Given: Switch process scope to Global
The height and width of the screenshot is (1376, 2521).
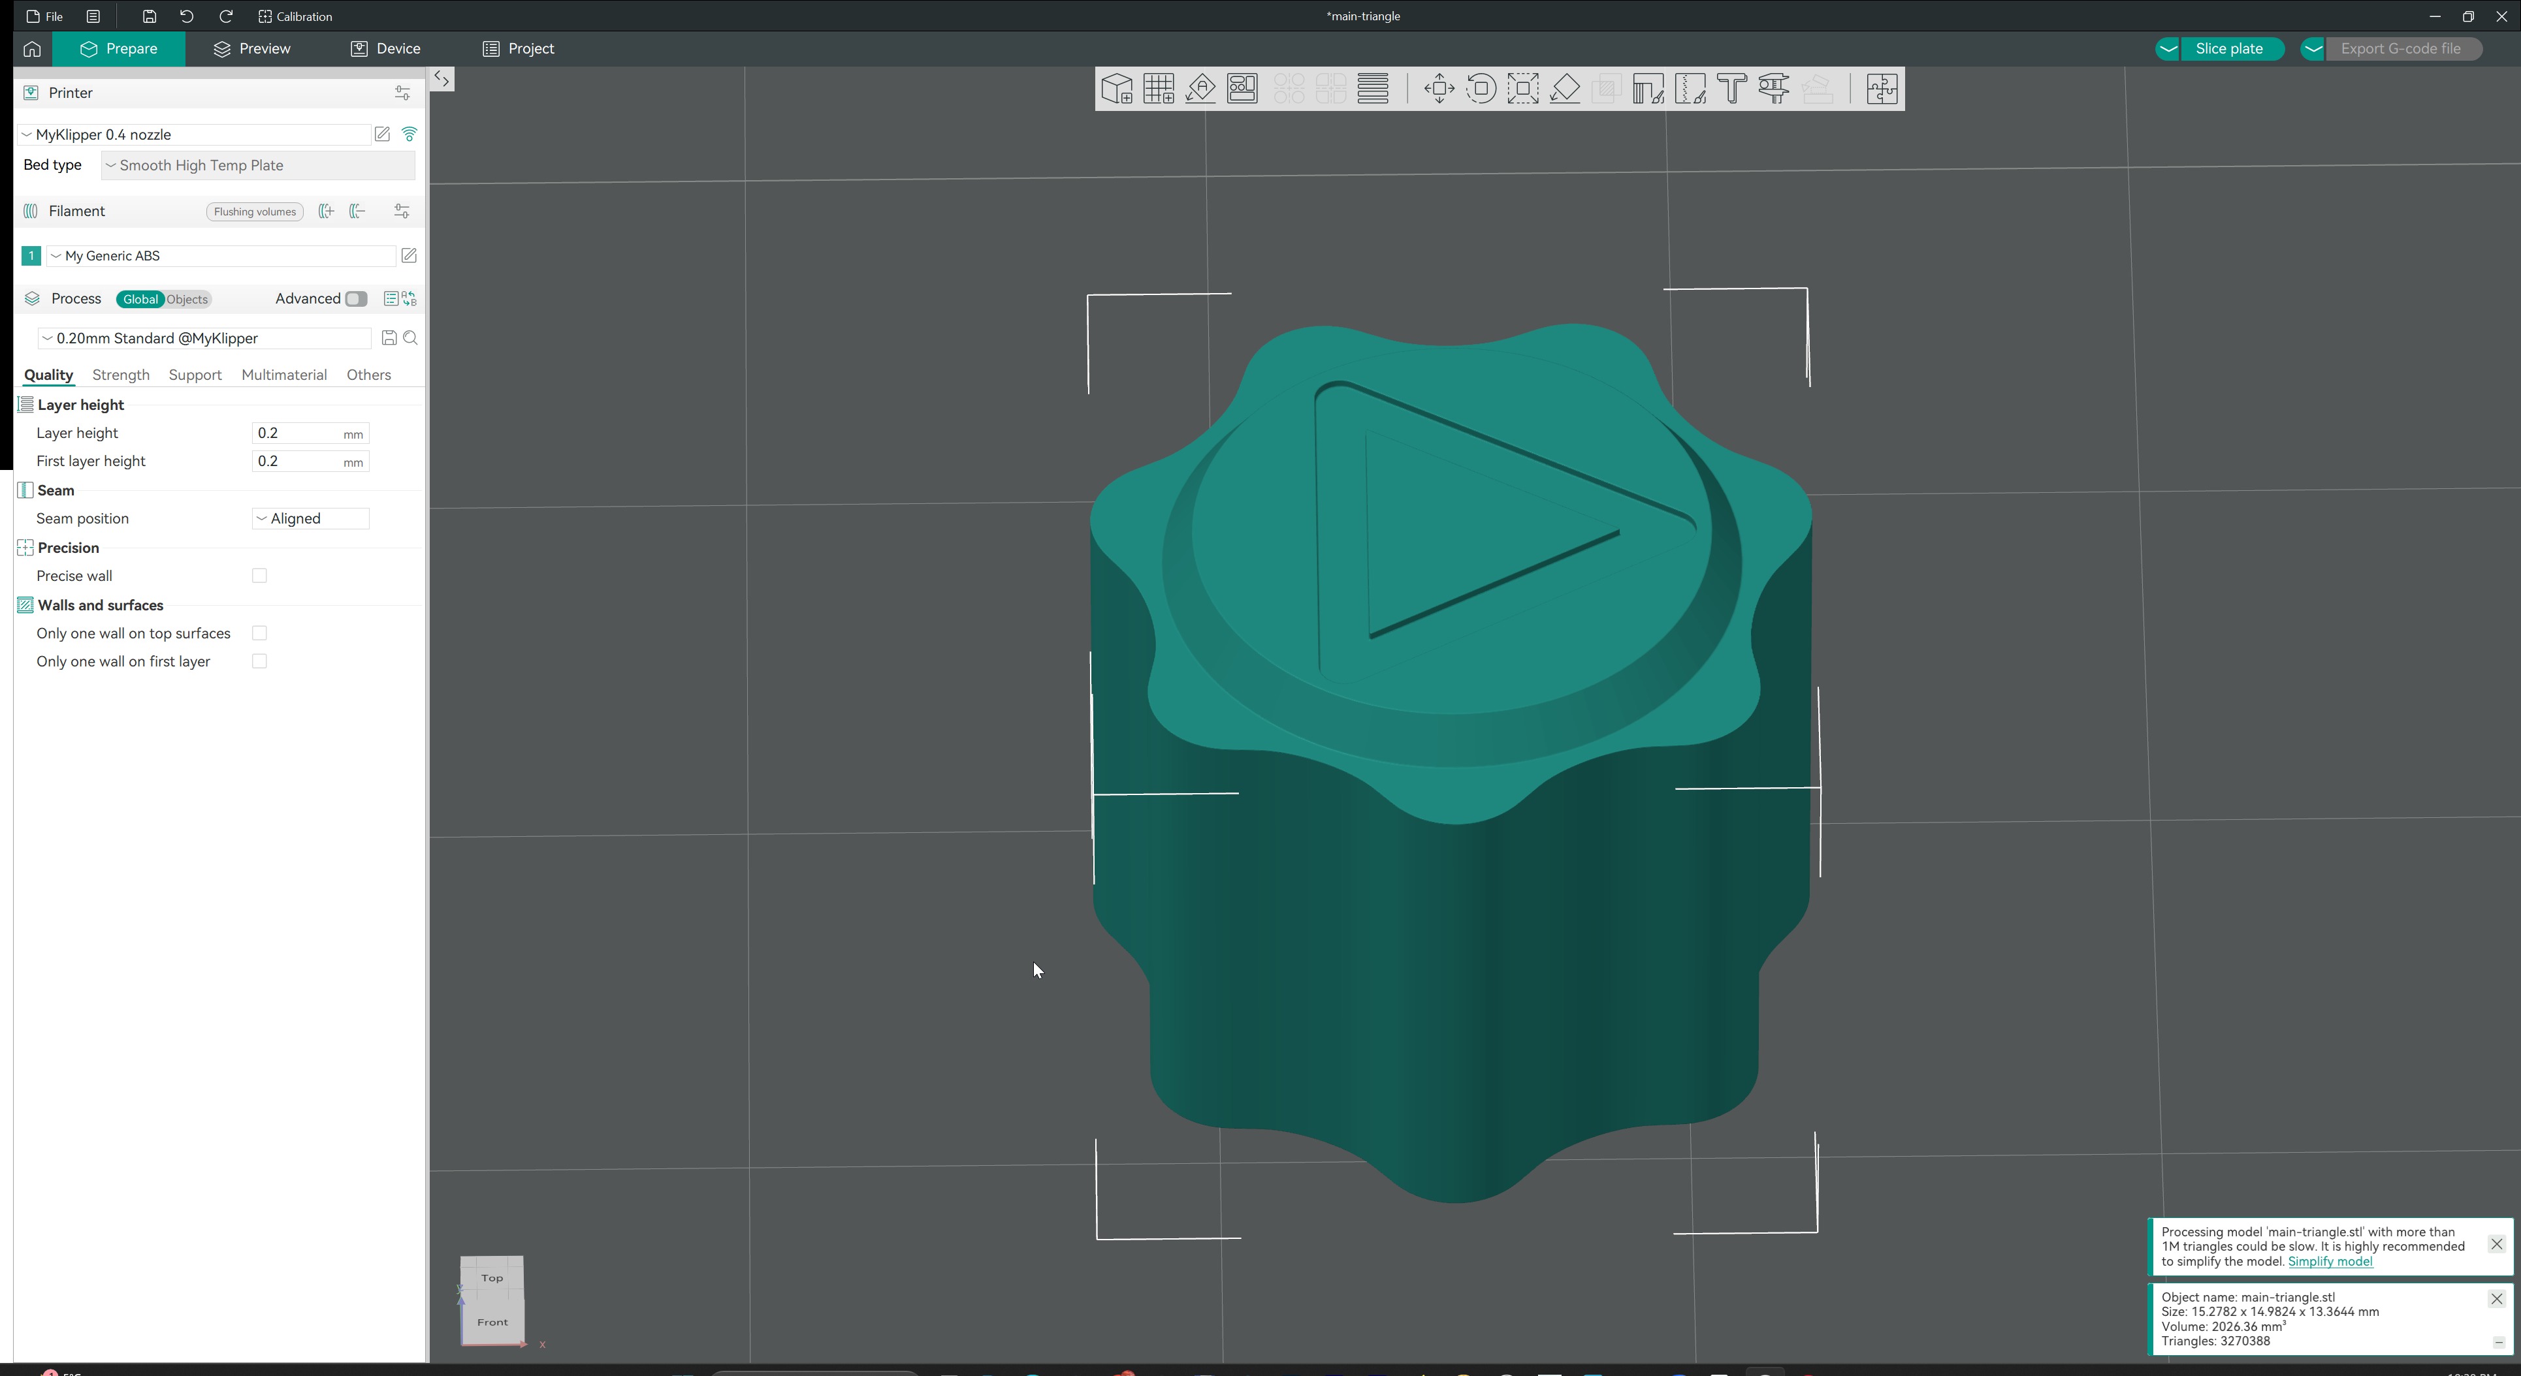Looking at the screenshot, I should [140, 299].
